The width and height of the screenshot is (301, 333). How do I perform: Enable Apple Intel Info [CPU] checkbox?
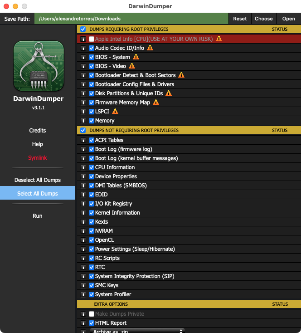tap(92, 39)
